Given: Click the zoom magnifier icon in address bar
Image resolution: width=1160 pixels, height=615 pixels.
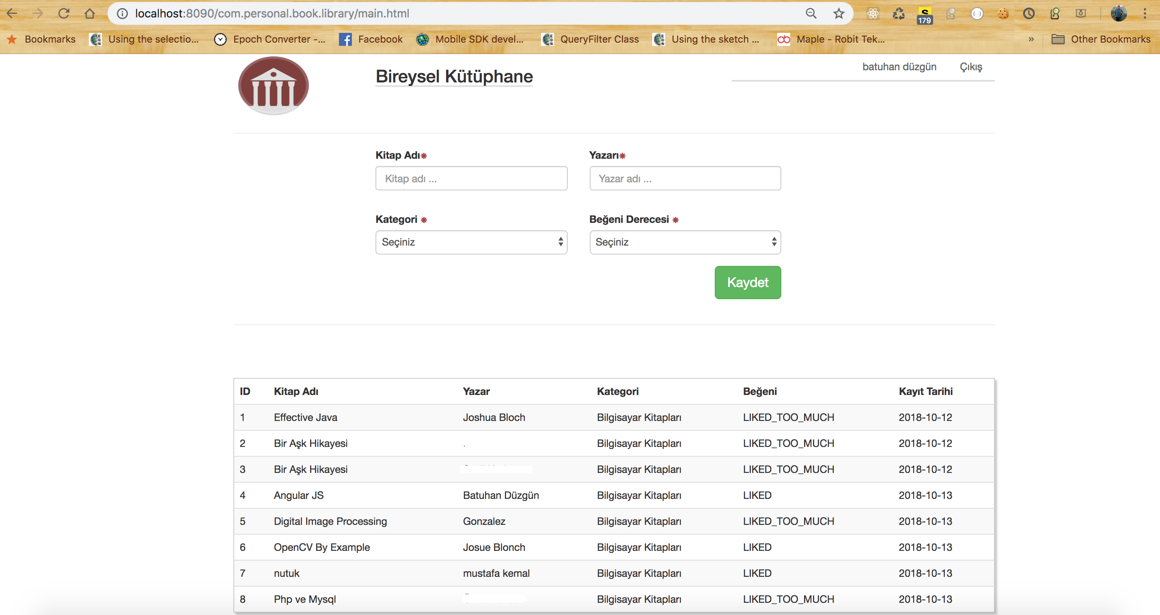Looking at the screenshot, I should pyautogui.click(x=811, y=13).
